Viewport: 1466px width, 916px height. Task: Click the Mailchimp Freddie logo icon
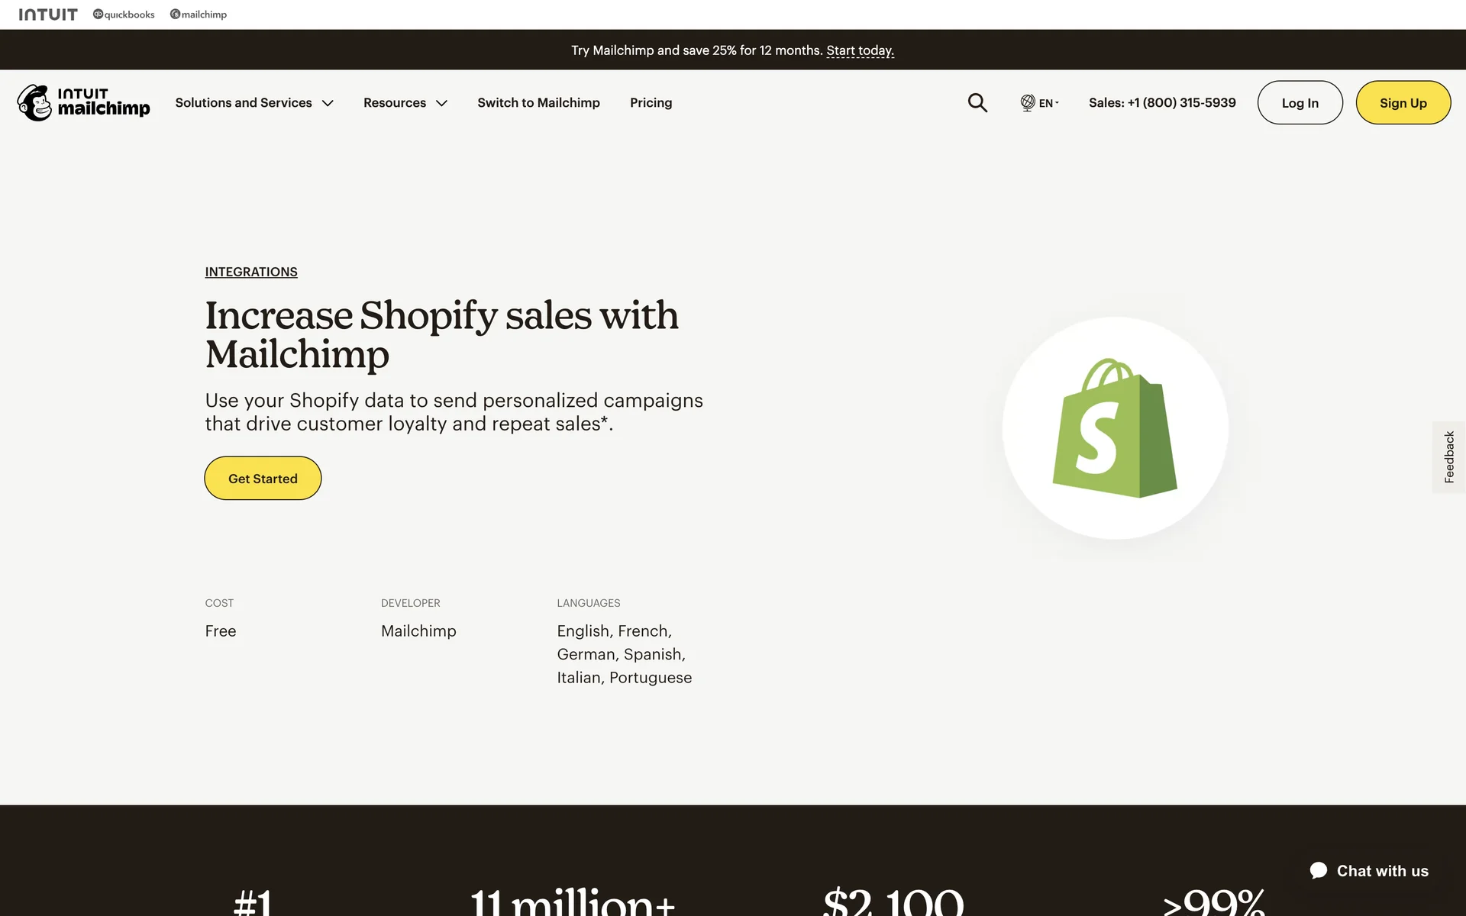[34, 102]
